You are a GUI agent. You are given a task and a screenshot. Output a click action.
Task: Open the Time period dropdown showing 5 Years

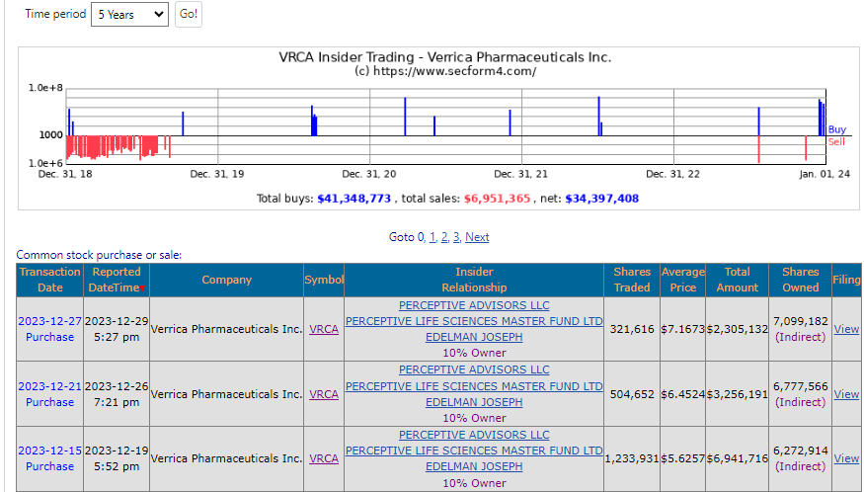[x=129, y=15]
